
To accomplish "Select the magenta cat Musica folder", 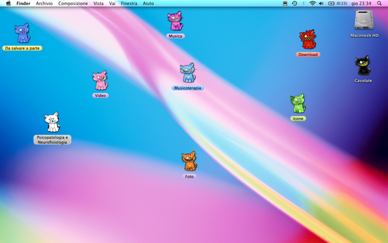I will point(175,21).
